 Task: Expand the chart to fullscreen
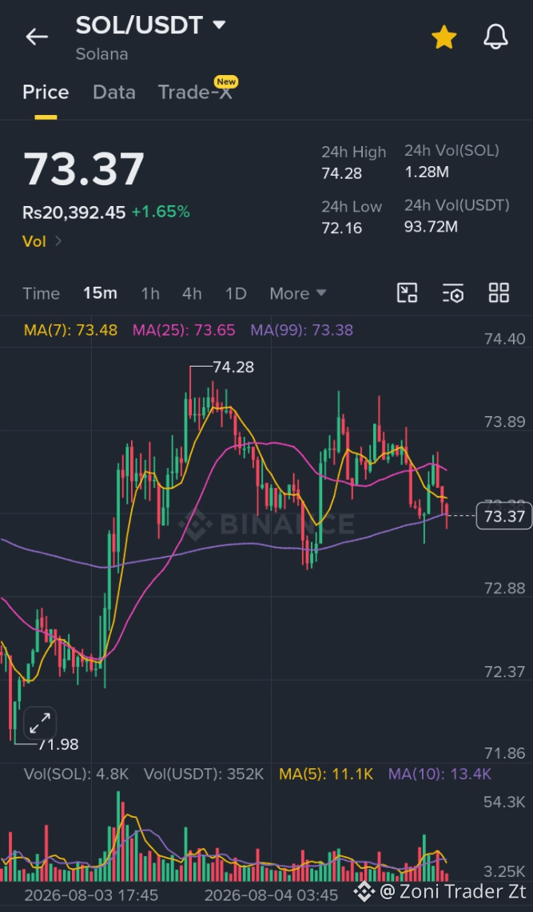pos(40,724)
